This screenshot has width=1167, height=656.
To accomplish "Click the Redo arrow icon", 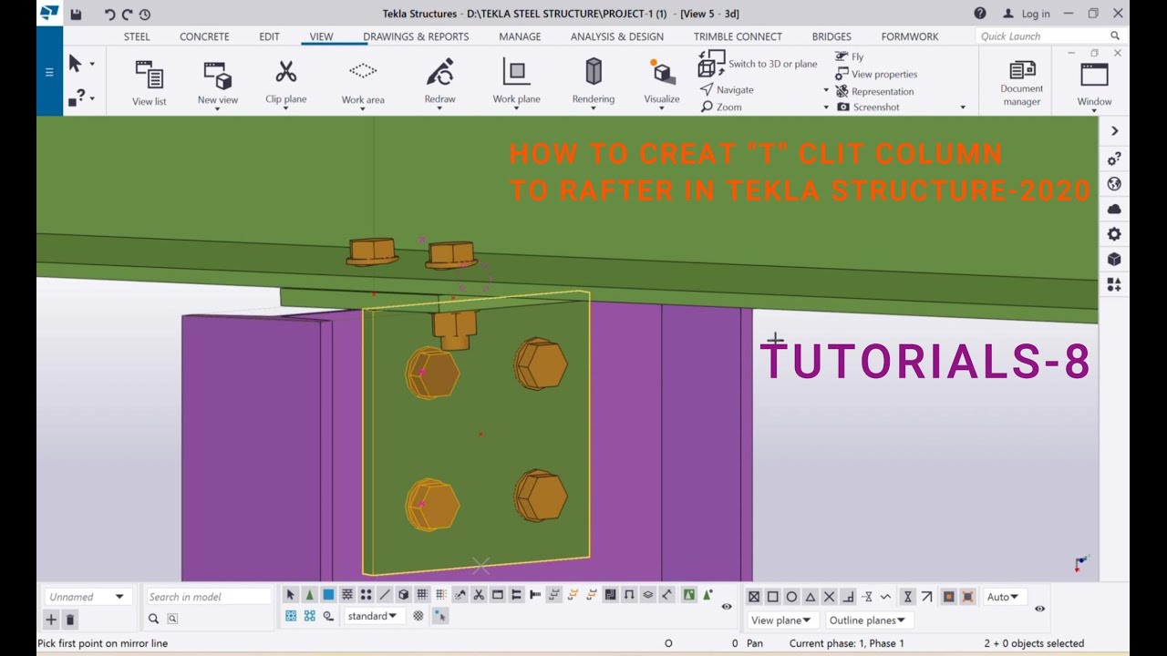I will coord(128,14).
